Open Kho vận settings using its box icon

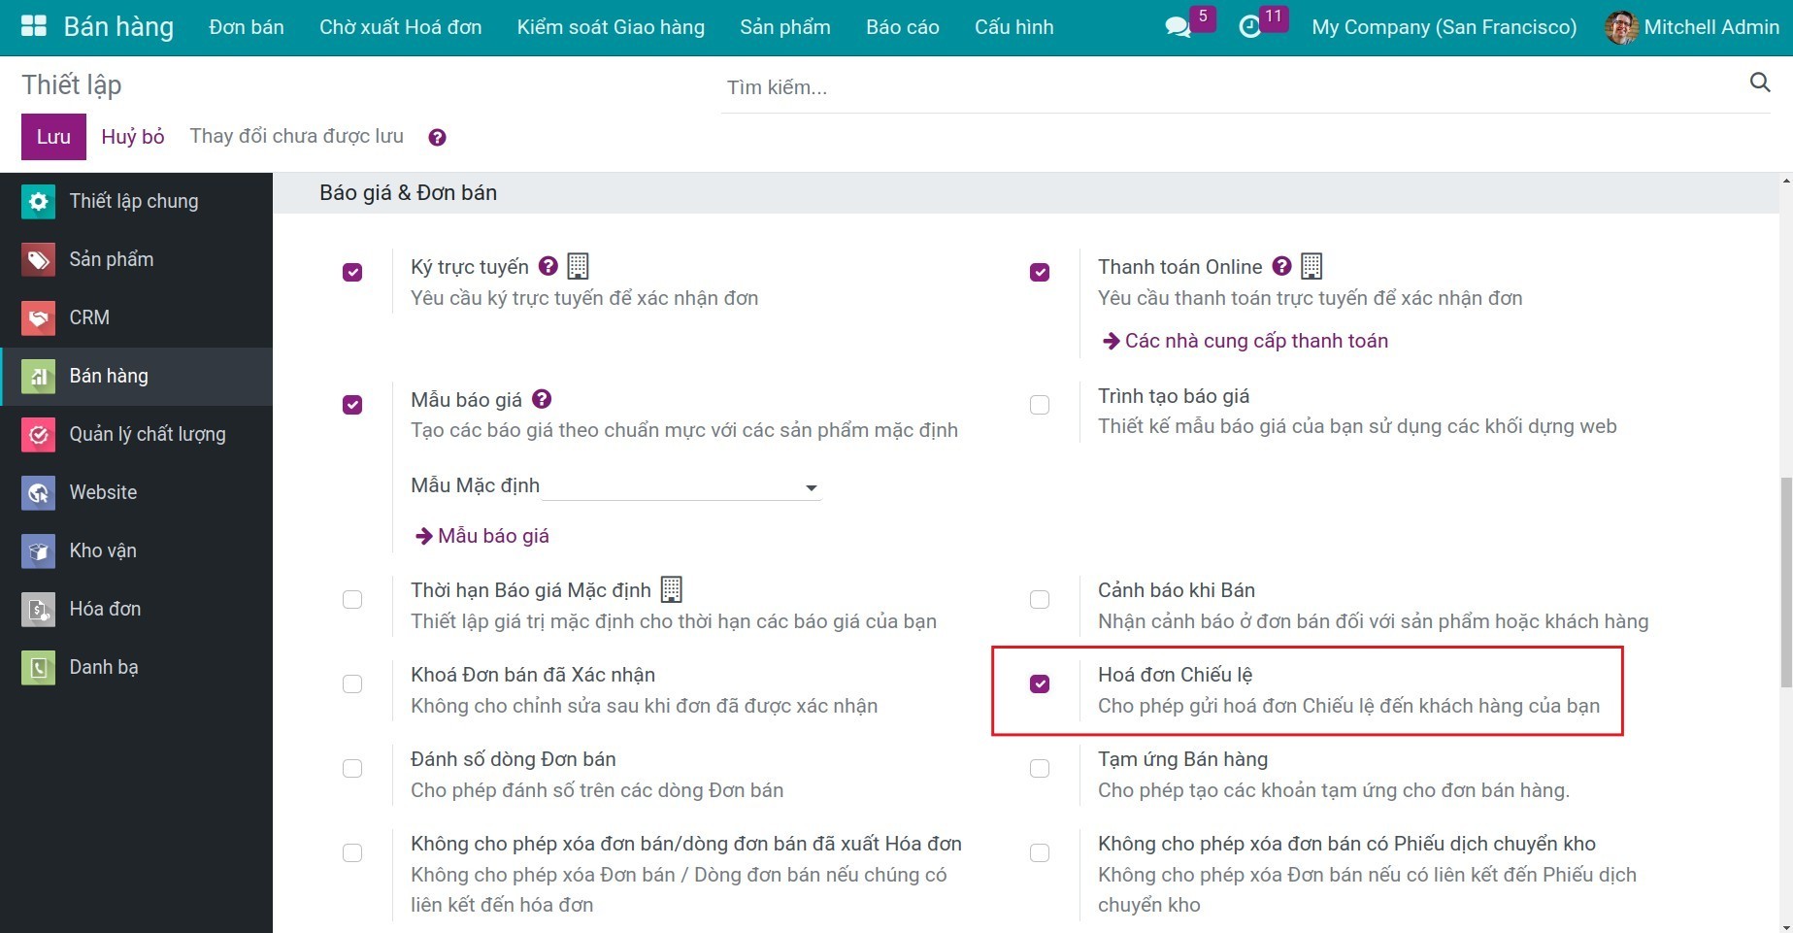pyautogui.click(x=37, y=550)
